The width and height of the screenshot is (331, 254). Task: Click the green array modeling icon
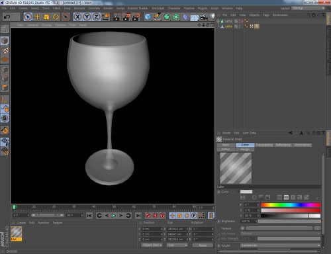[176, 17]
